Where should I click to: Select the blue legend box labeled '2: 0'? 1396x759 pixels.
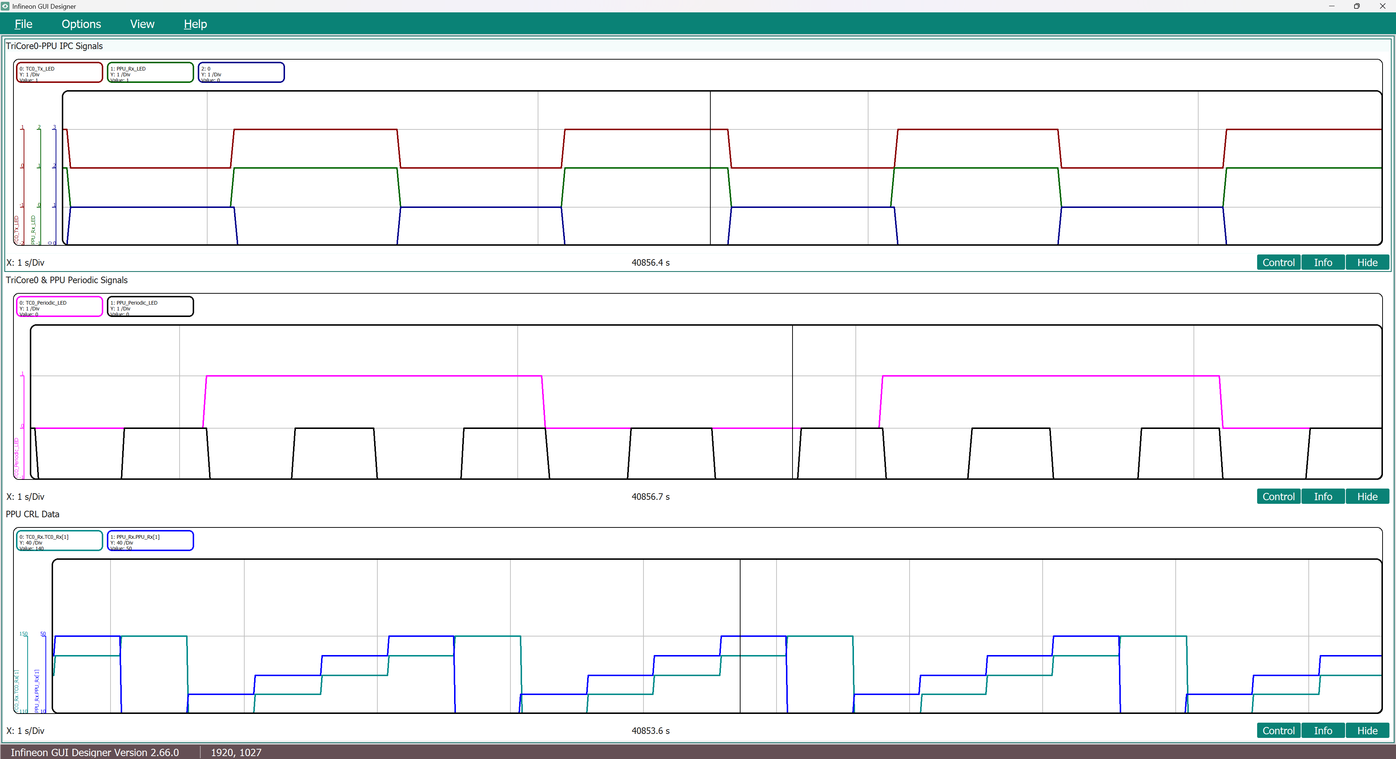click(x=241, y=73)
